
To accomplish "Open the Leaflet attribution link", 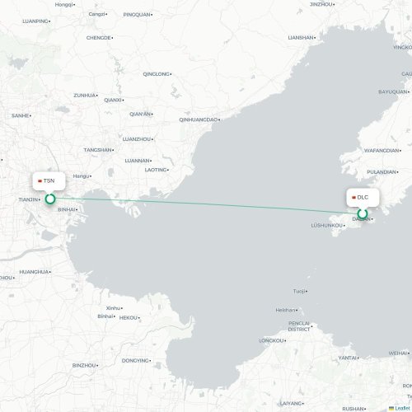I will (x=402, y=409).
